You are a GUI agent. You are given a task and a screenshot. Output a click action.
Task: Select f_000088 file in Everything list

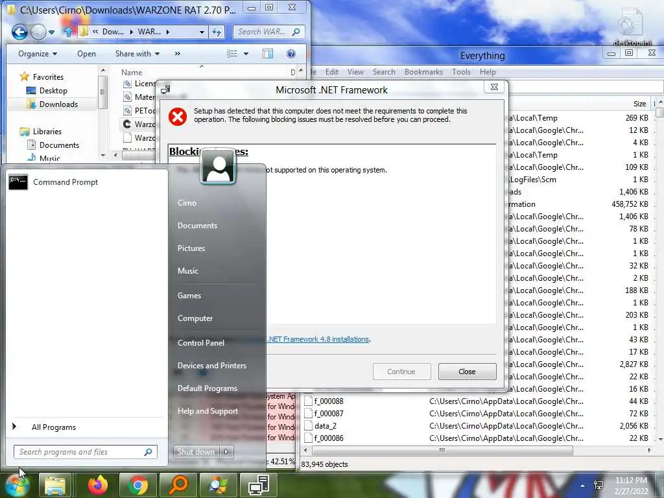[329, 401]
